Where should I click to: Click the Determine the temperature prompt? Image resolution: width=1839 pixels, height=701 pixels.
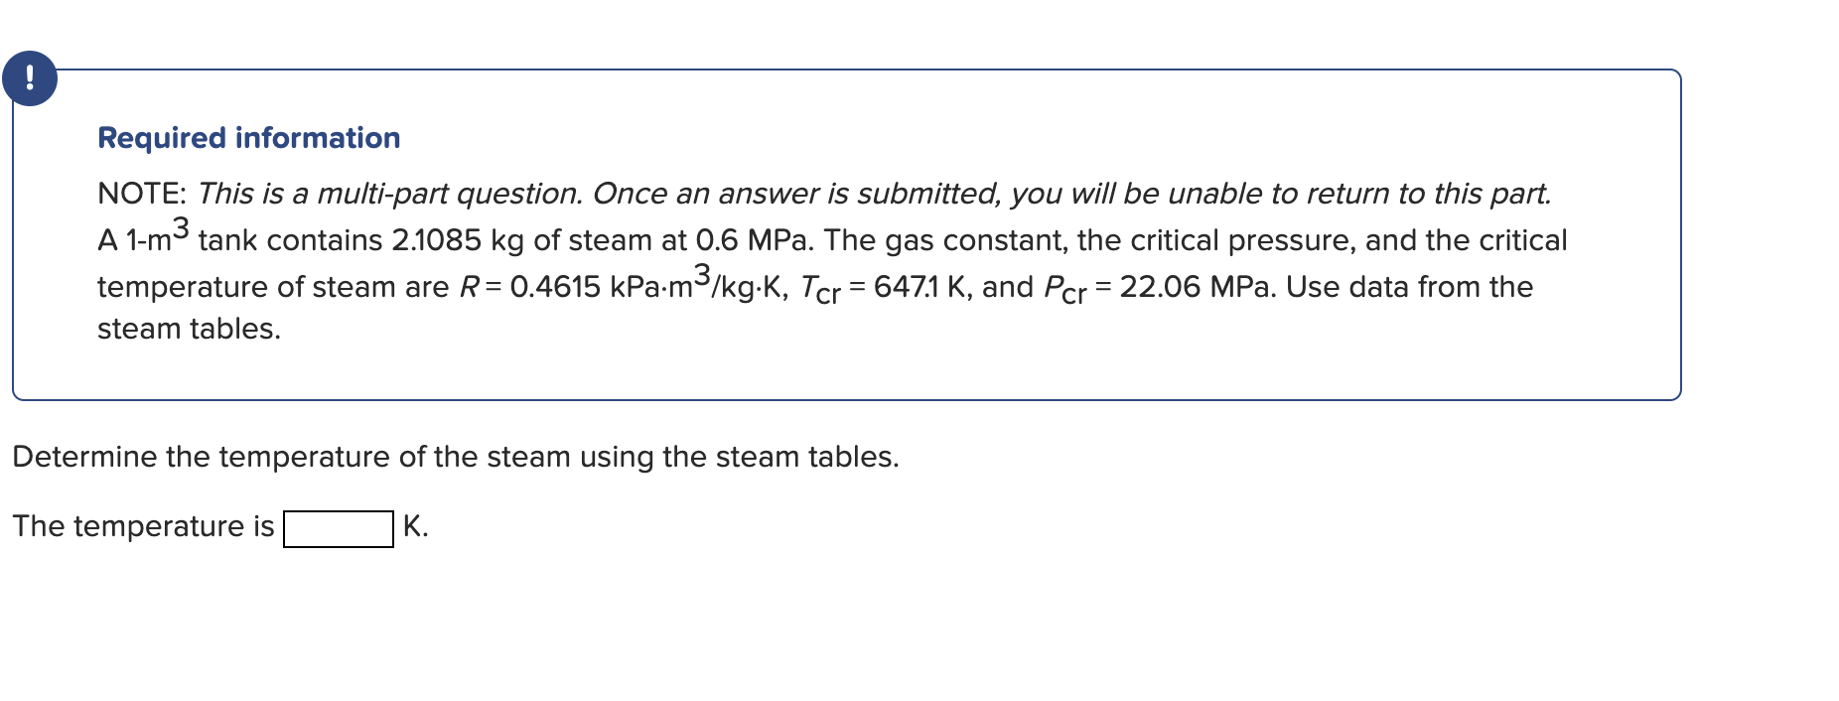[x=457, y=457]
